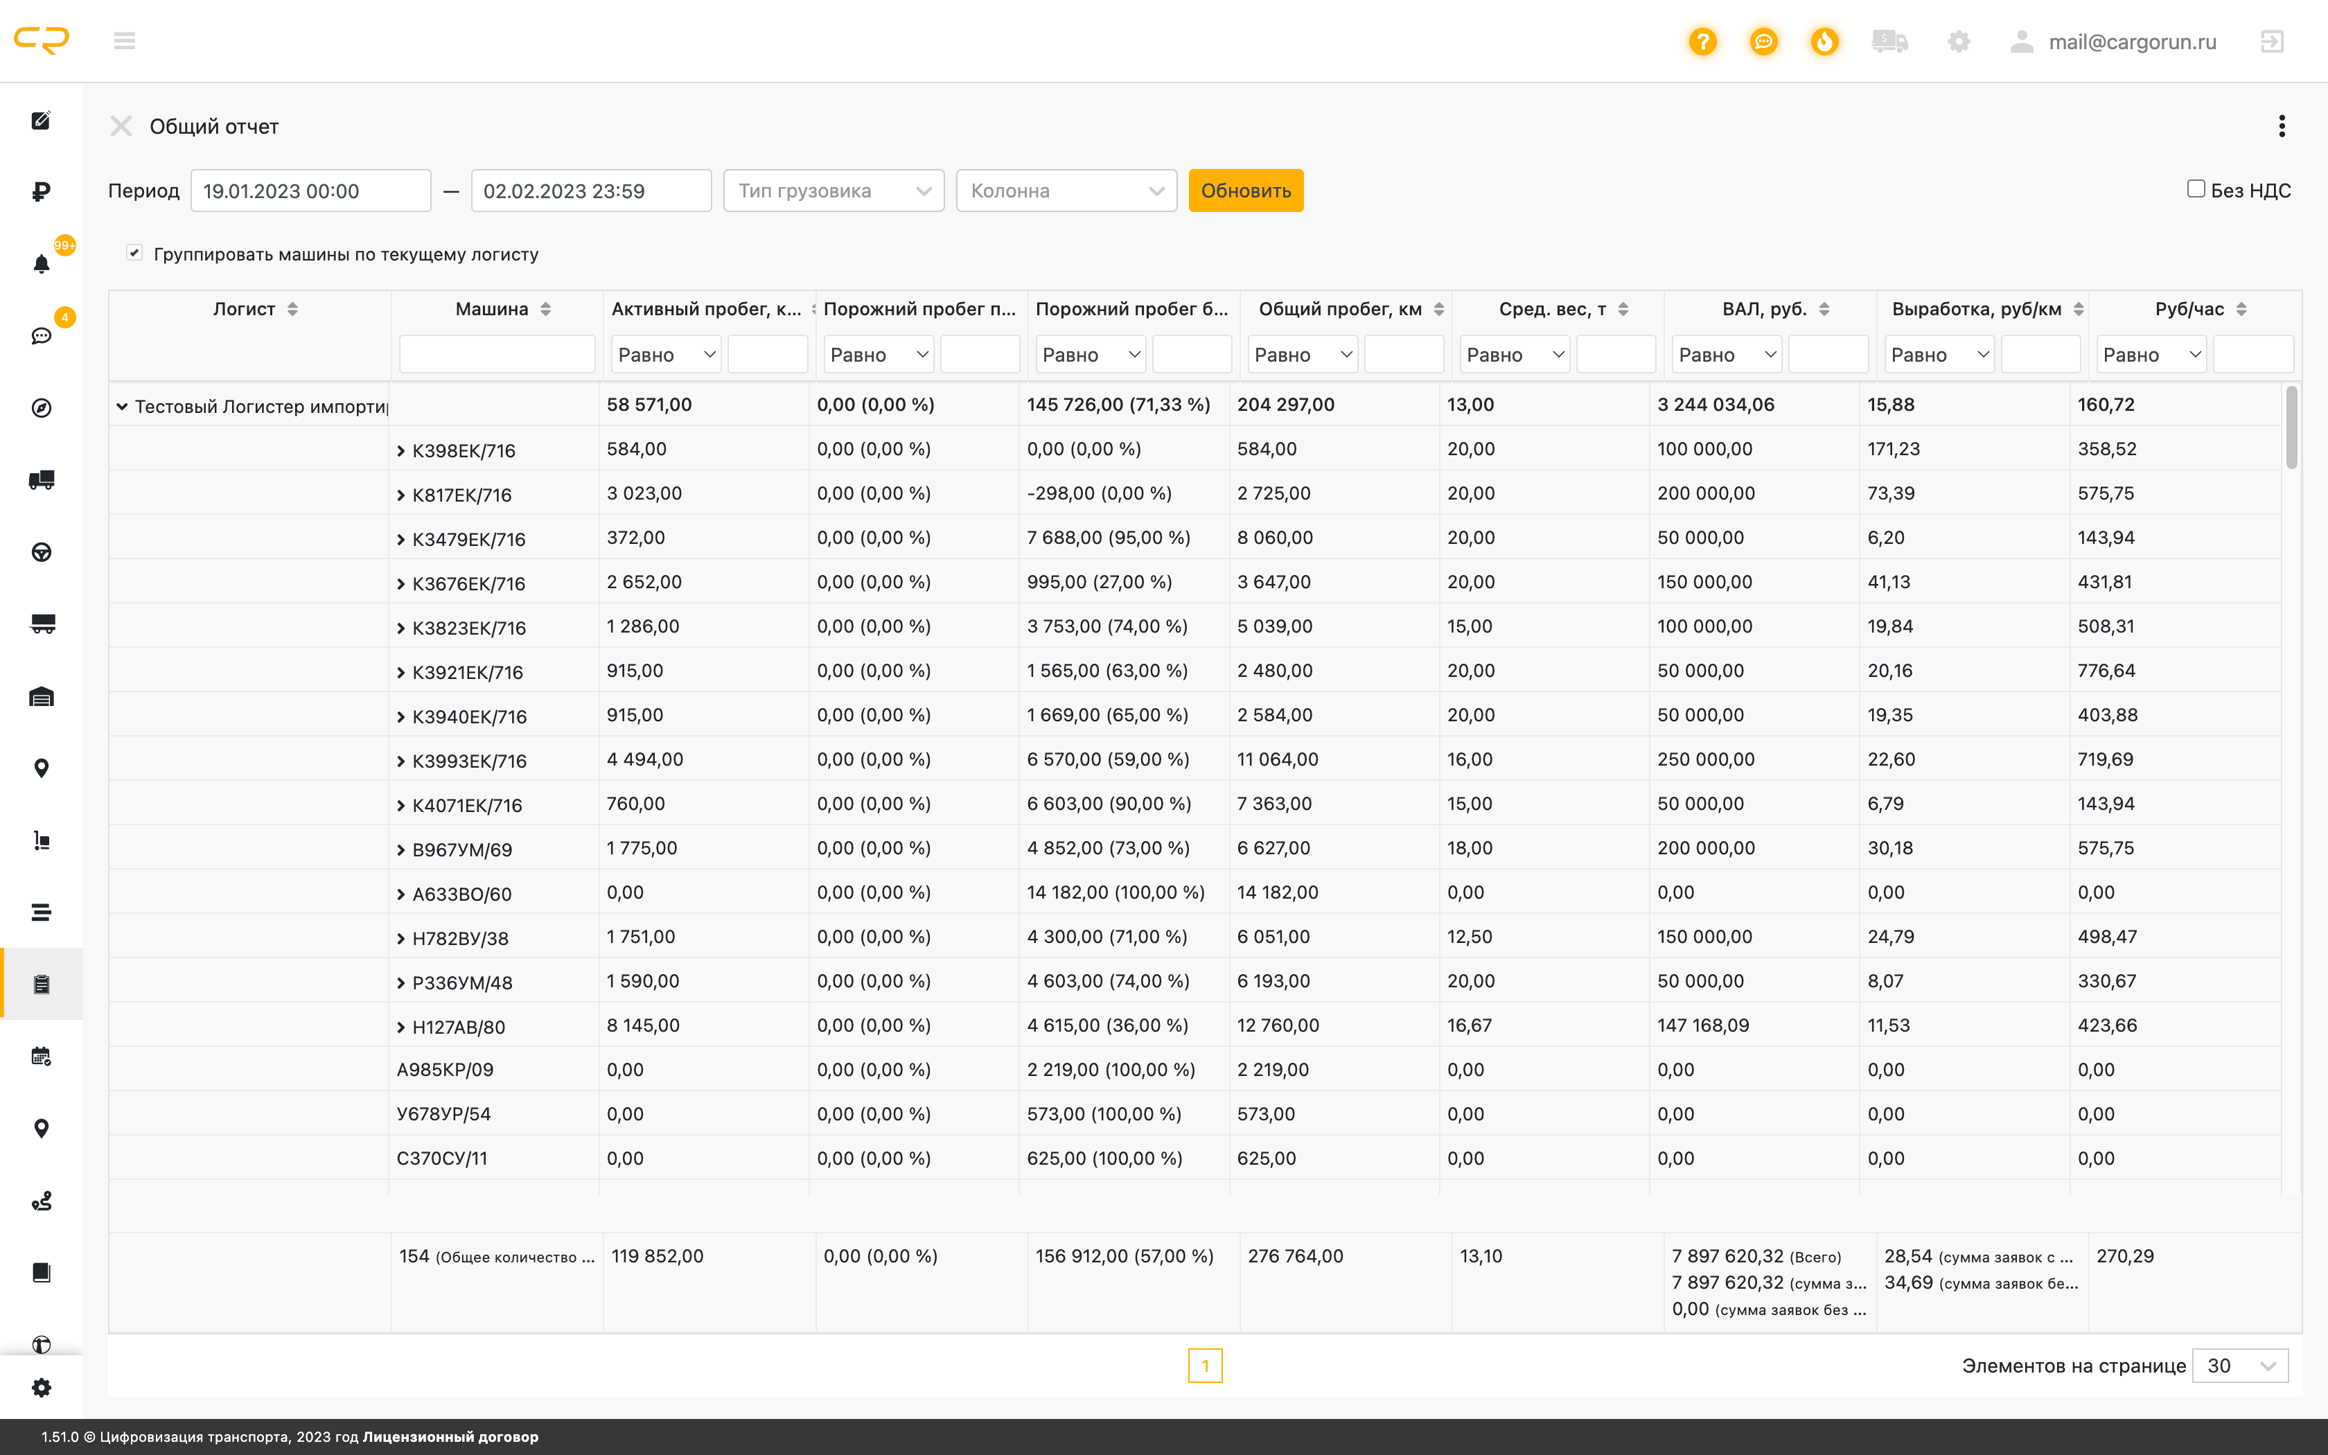Open the Тип грузовика dropdown

(833, 191)
